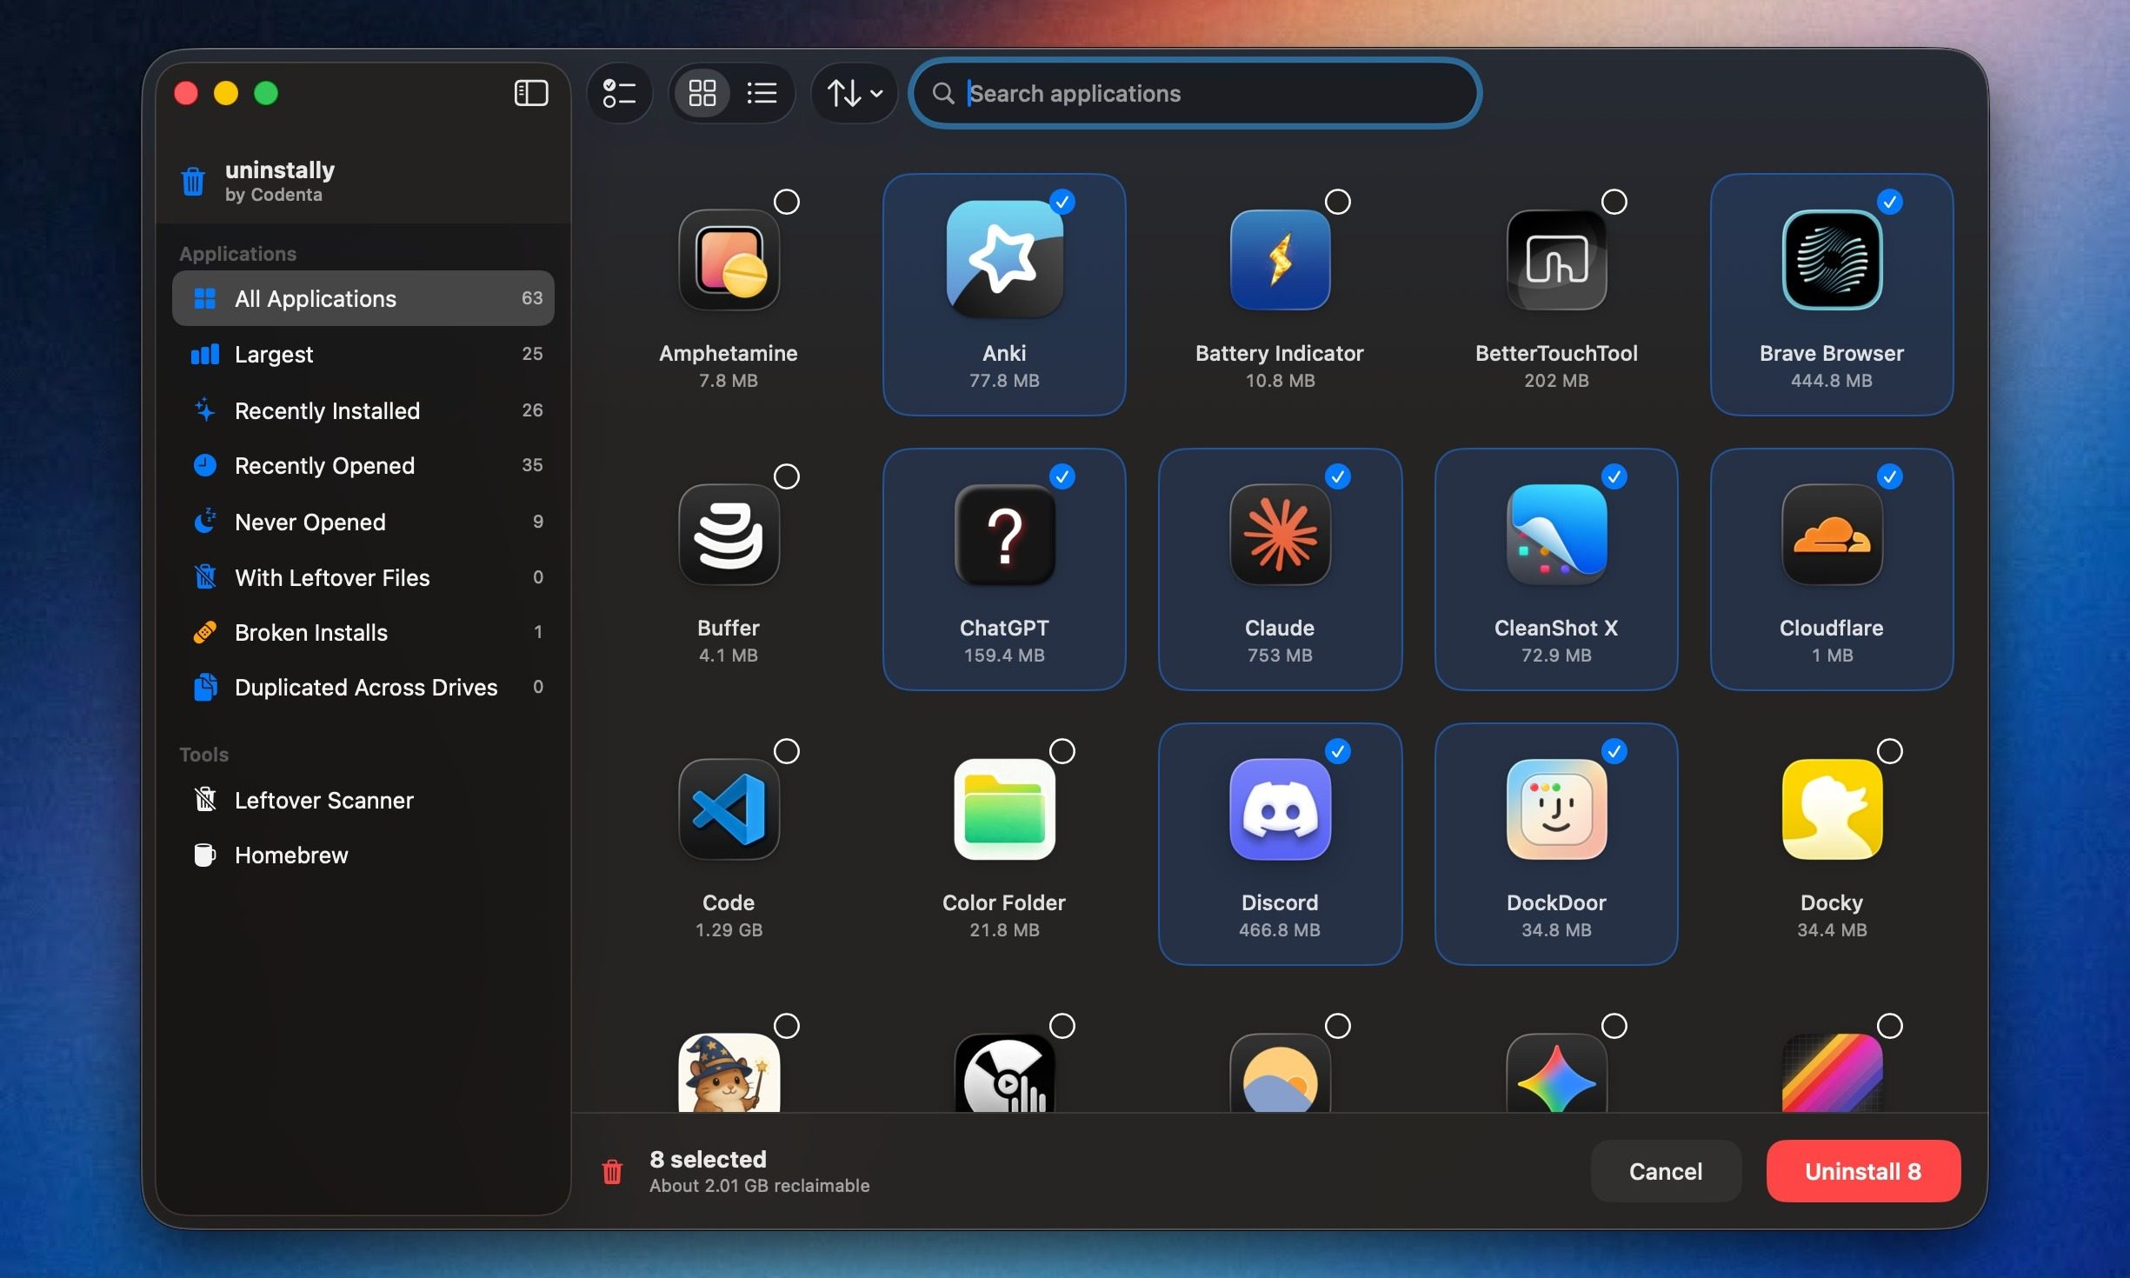Uncheck Discord's checkmark
2130x1278 pixels.
[1338, 751]
